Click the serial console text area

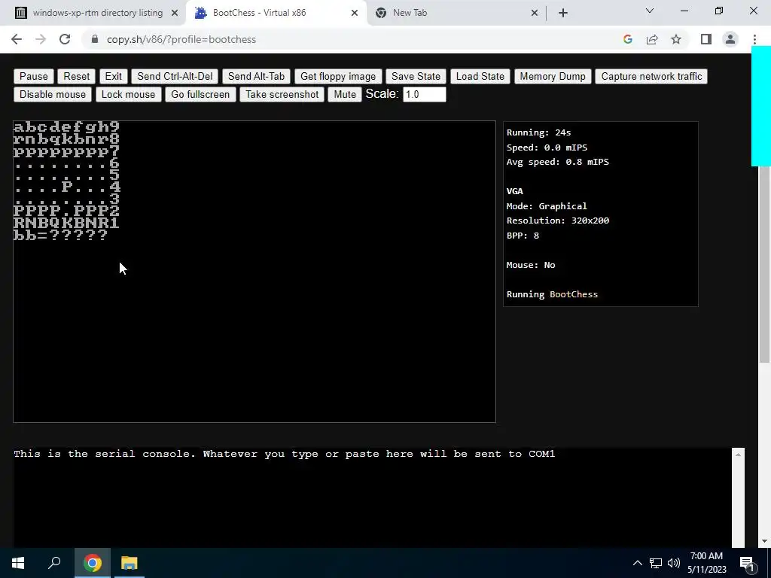coord(372,497)
